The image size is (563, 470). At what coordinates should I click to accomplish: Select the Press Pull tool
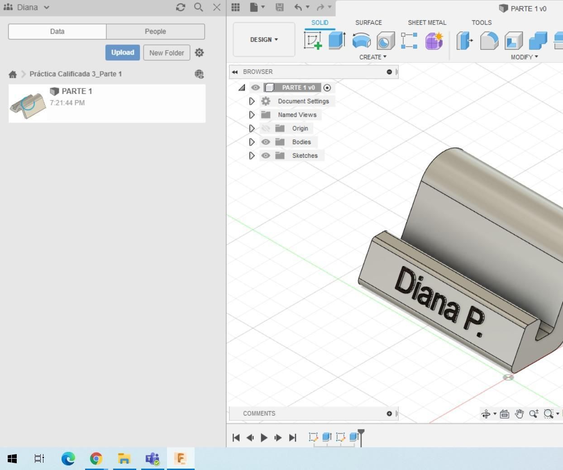465,40
